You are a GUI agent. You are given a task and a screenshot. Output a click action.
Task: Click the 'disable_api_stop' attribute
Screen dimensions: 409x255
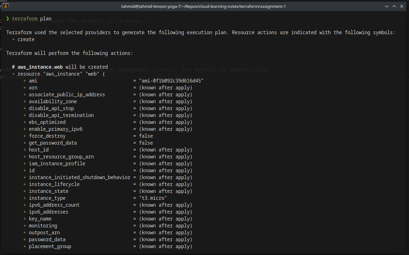click(x=51, y=109)
